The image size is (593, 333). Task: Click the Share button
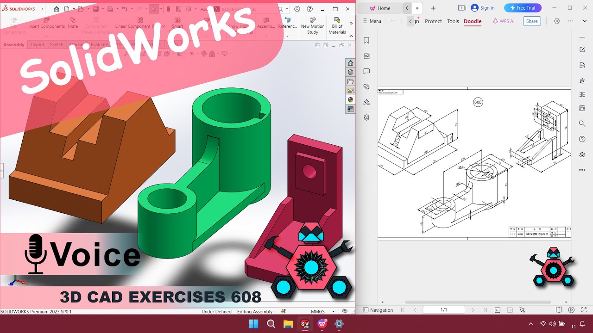point(532,21)
